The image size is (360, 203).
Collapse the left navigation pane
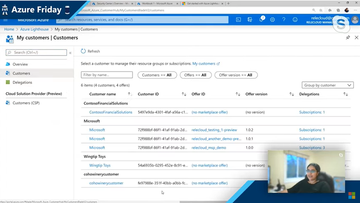coord(70,53)
